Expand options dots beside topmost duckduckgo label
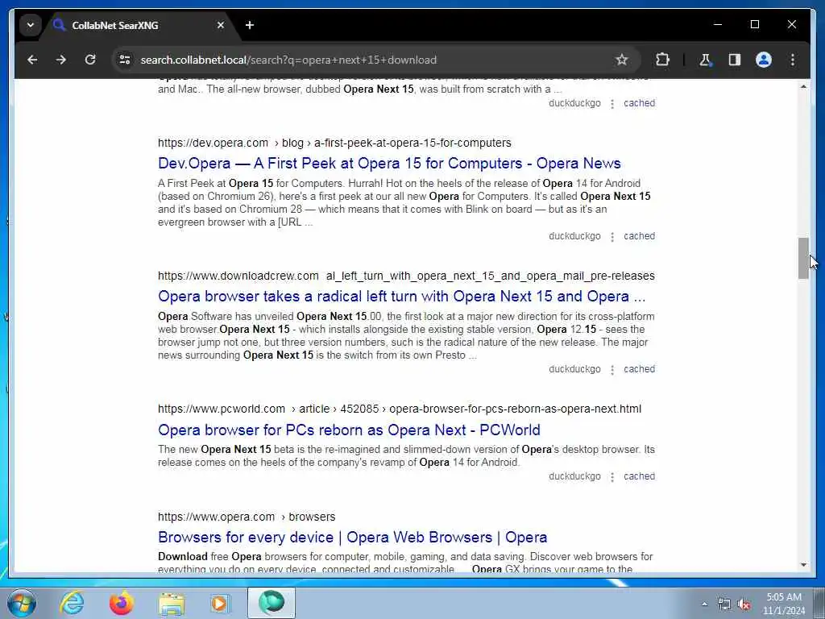825x619 pixels. pyautogui.click(x=612, y=104)
